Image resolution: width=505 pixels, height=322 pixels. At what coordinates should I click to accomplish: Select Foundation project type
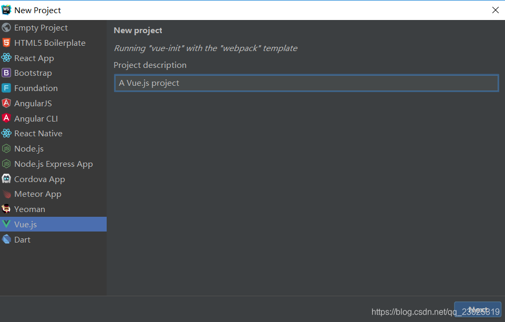tap(53, 88)
